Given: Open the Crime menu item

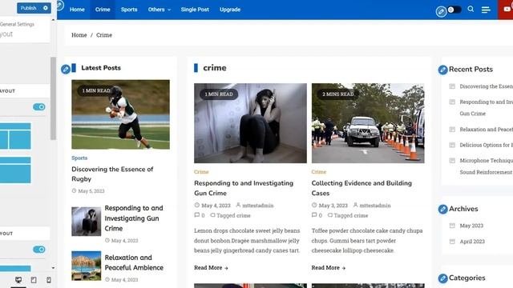Looking at the screenshot, I should [103, 10].
